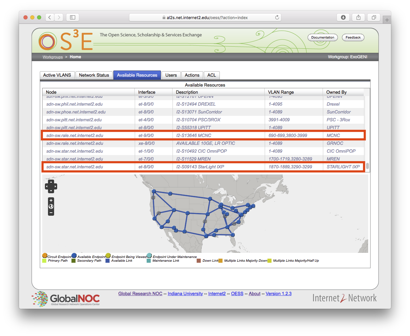Image resolution: width=410 pixels, height=336 pixels.
Task: Sort by the Description column header
Action: click(218, 92)
